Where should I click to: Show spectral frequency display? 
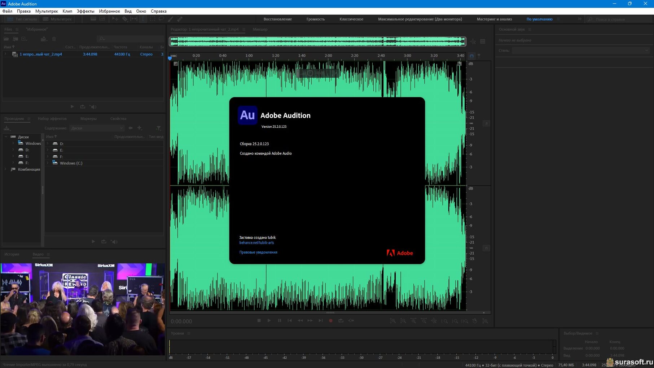(x=93, y=19)
